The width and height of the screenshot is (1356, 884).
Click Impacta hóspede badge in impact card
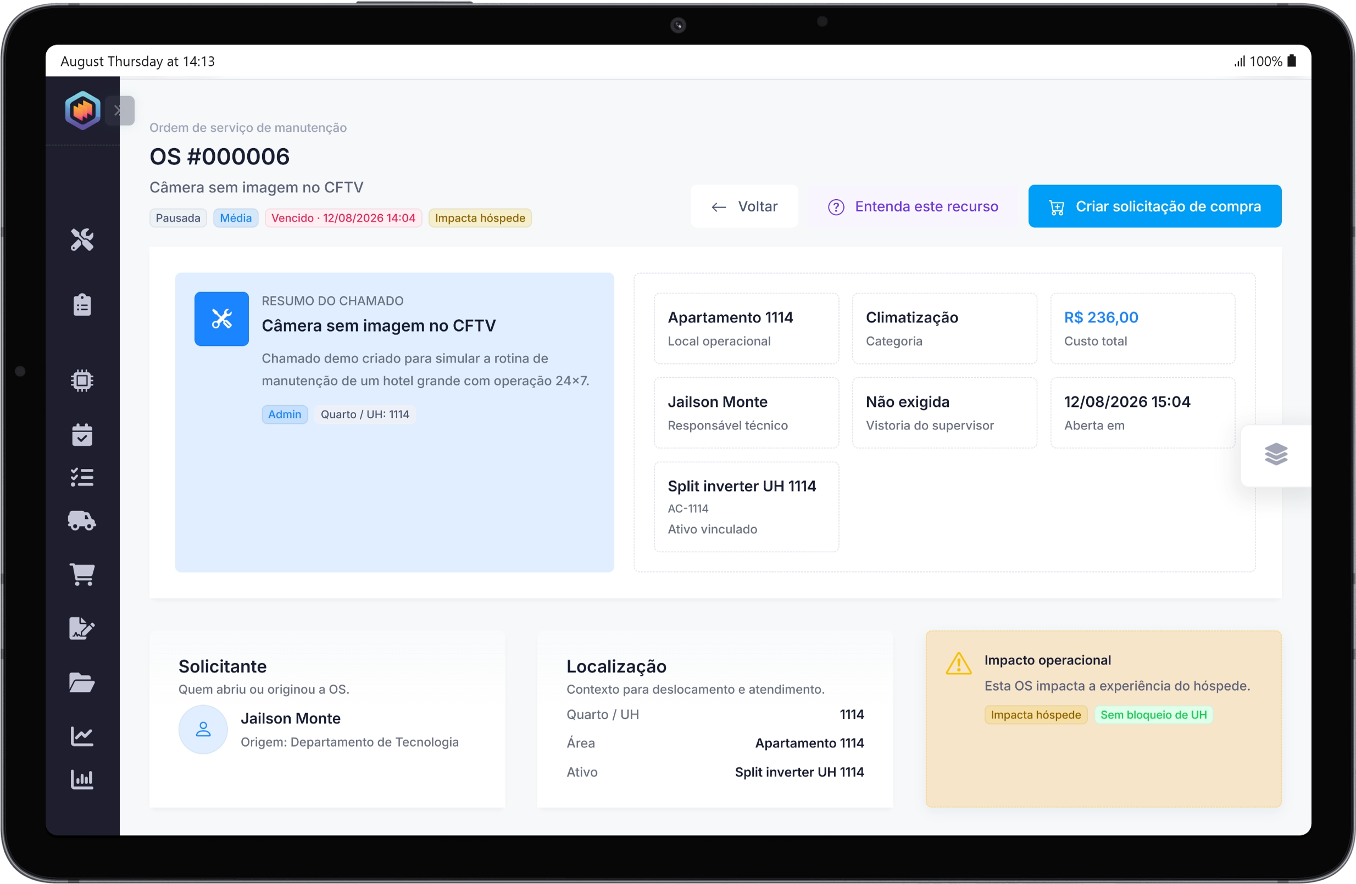(1036, 715)
